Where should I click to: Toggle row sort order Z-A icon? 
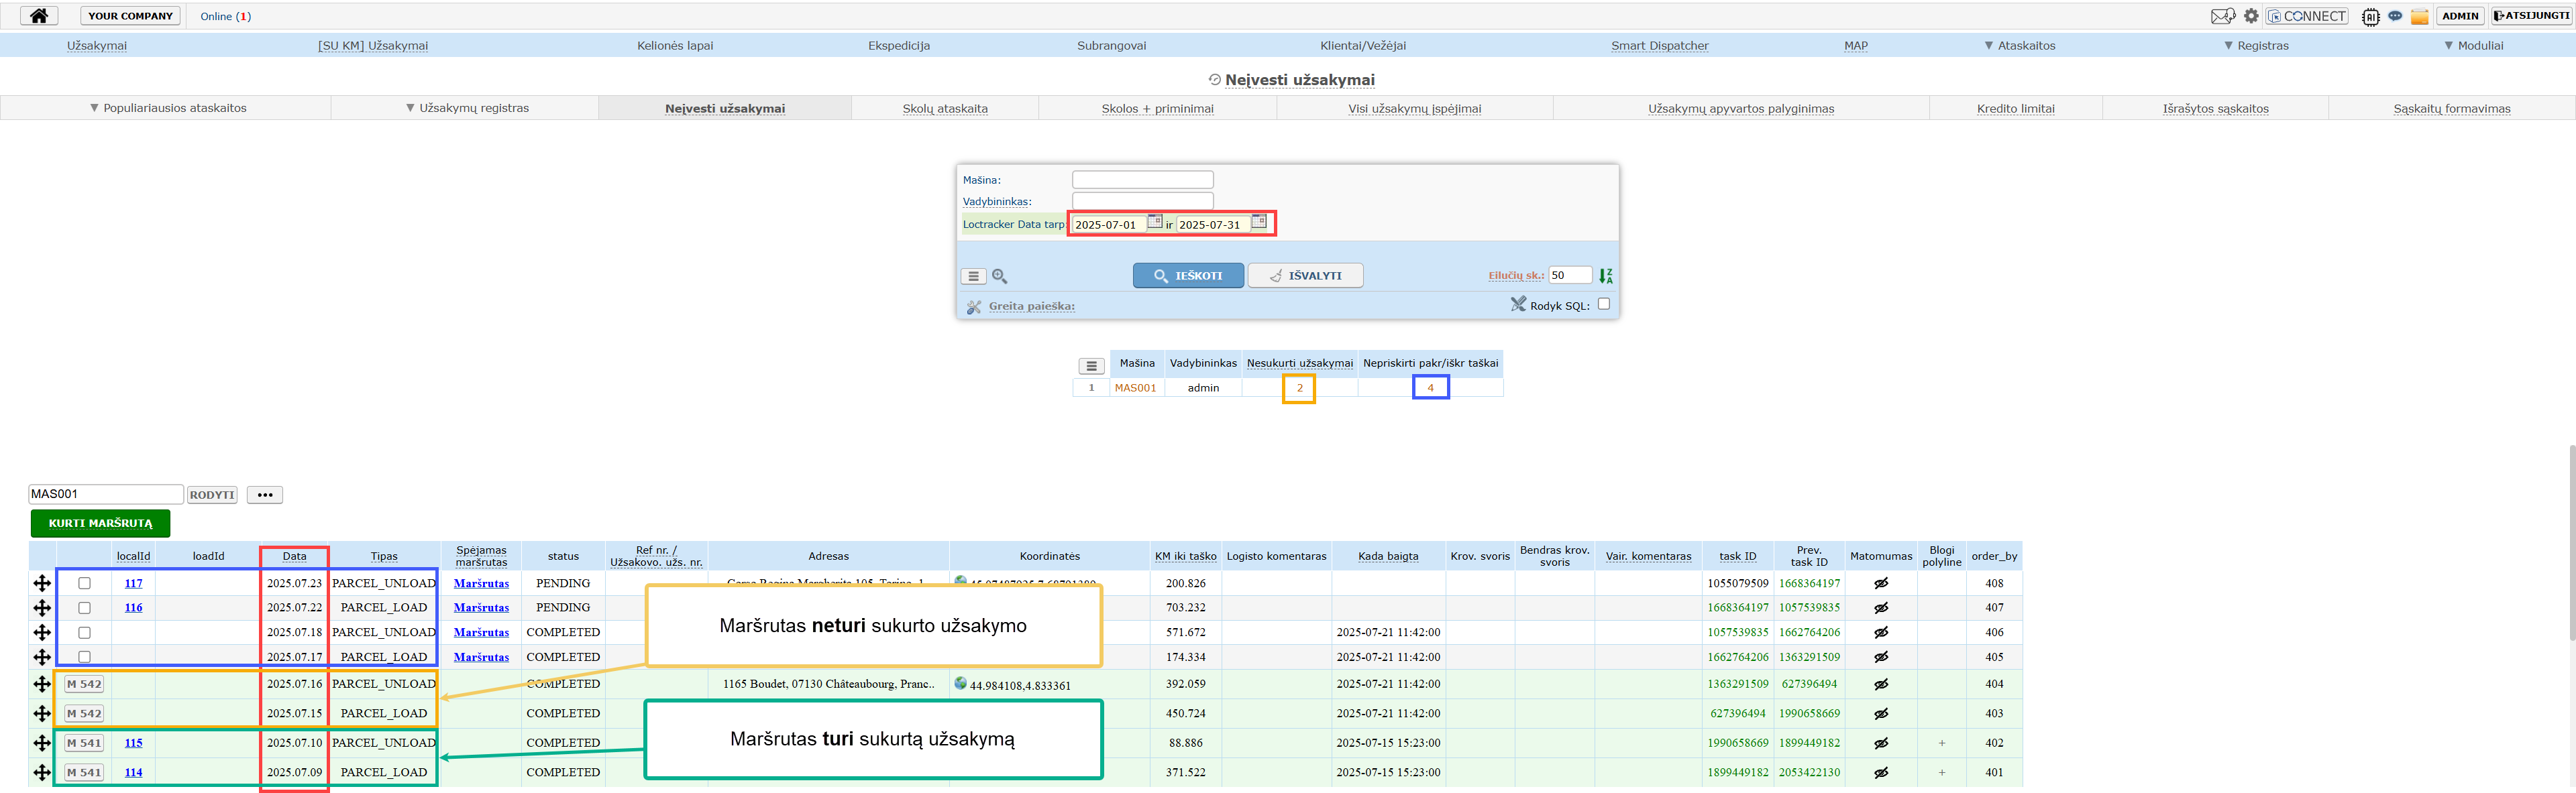coord(1606,276)
